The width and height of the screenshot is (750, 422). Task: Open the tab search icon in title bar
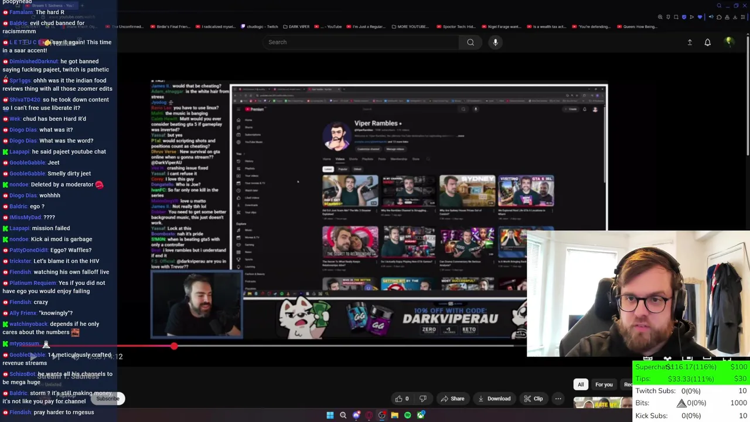pos(719,6)
